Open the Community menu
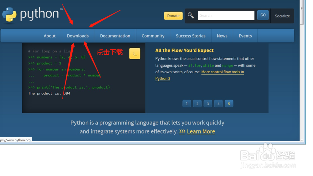Image resolution: width=313 pixels, height=176 pixels. pyautogui.click(x=153, y=36)
